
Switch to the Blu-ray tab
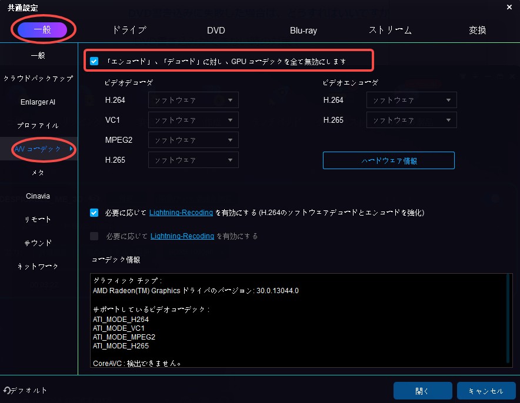[x=303, y=30]
